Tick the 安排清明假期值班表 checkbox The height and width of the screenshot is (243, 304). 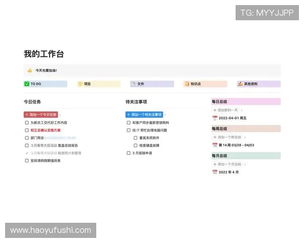click(x=27, y=160)
